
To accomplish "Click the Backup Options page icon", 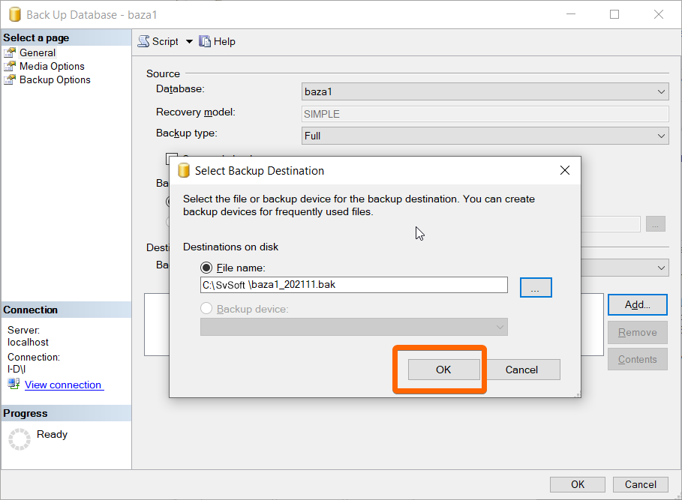I will point(10,79).
